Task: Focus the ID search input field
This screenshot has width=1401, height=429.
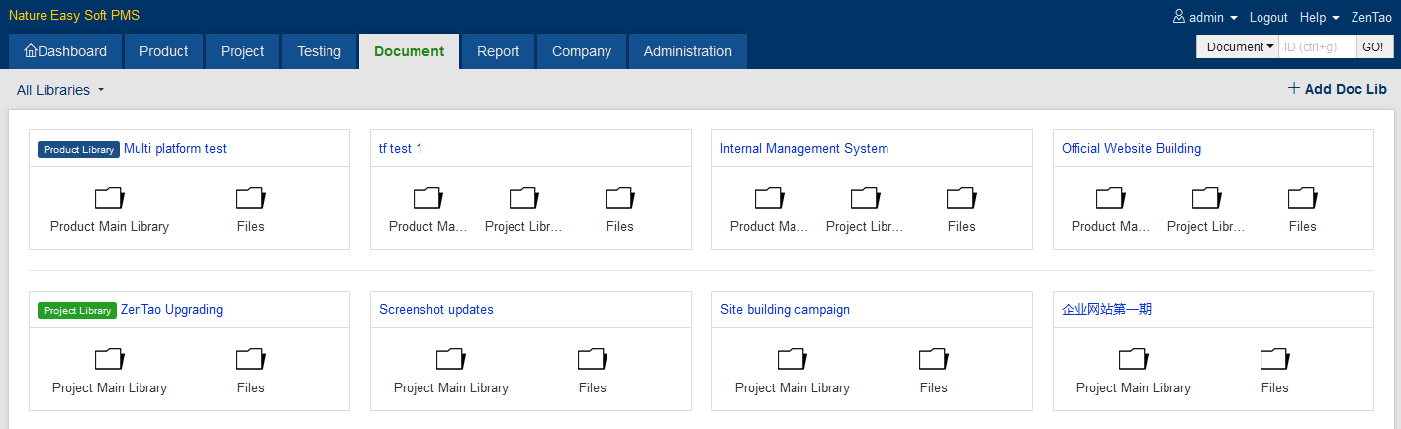Action: (x=1317, y=46)
